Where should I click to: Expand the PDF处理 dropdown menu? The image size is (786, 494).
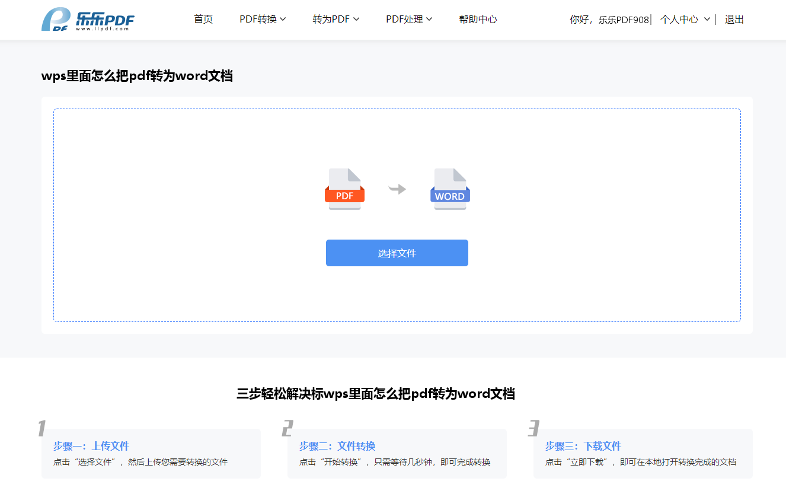pos(409,20)
